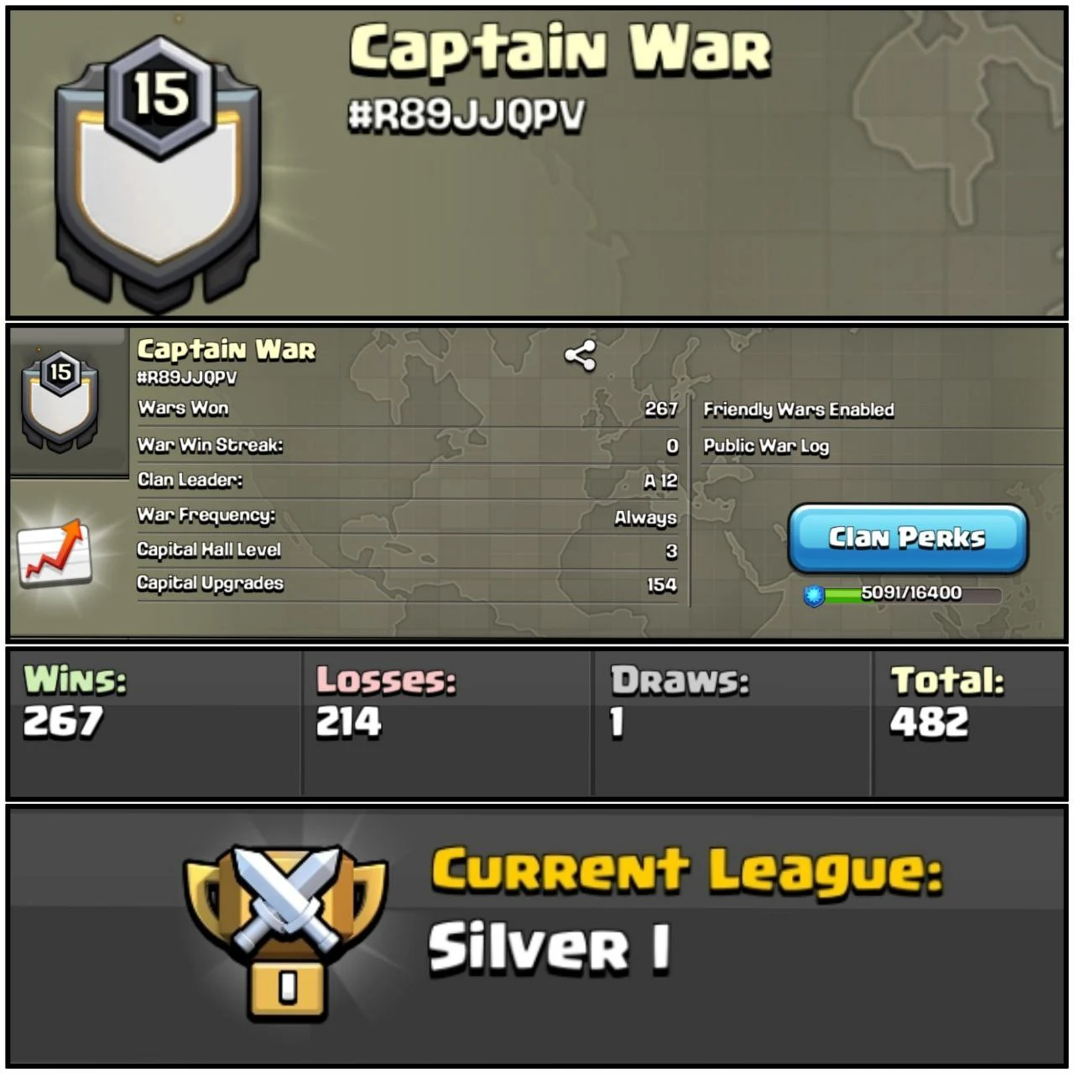Select the Wins 267 stat tab
The width and height of the screenshot is (1074, 1074).
click(156, 722)
